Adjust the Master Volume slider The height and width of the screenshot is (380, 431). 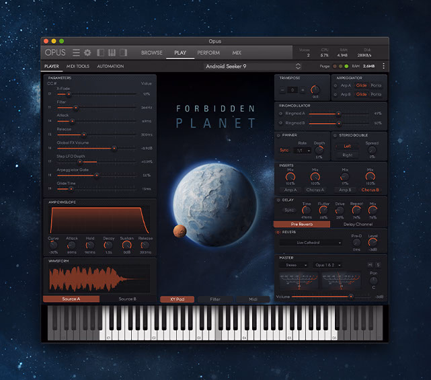tap(331, 297)
